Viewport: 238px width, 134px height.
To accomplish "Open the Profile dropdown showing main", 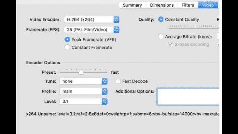I will (x=104, y=91).
